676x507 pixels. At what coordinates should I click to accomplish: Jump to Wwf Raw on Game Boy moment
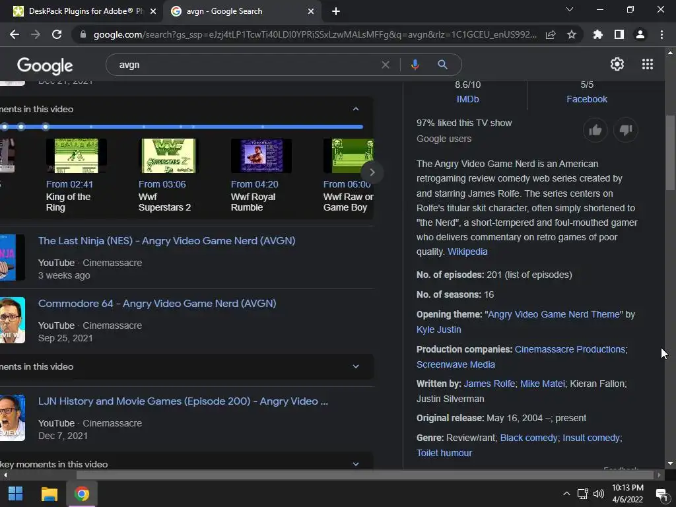349,175
